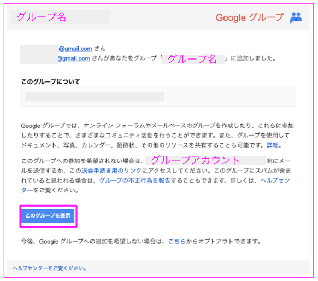The height and width of the screenshot is (281, 318).
Task: Open footer link ヘルプセンターをご覧ください
Action: pyautogui.click(x=50, y=268)
